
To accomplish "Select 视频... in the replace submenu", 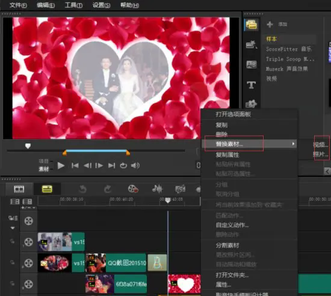I will 321,145.
